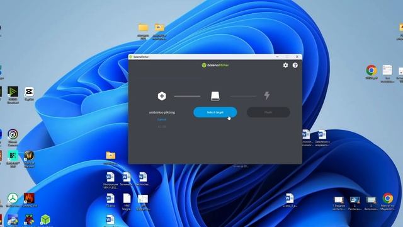Click Cancel under umbrelos-pi4.img
Image resolution: width=403 pixels, height=227 pixels.
point(162,119)
